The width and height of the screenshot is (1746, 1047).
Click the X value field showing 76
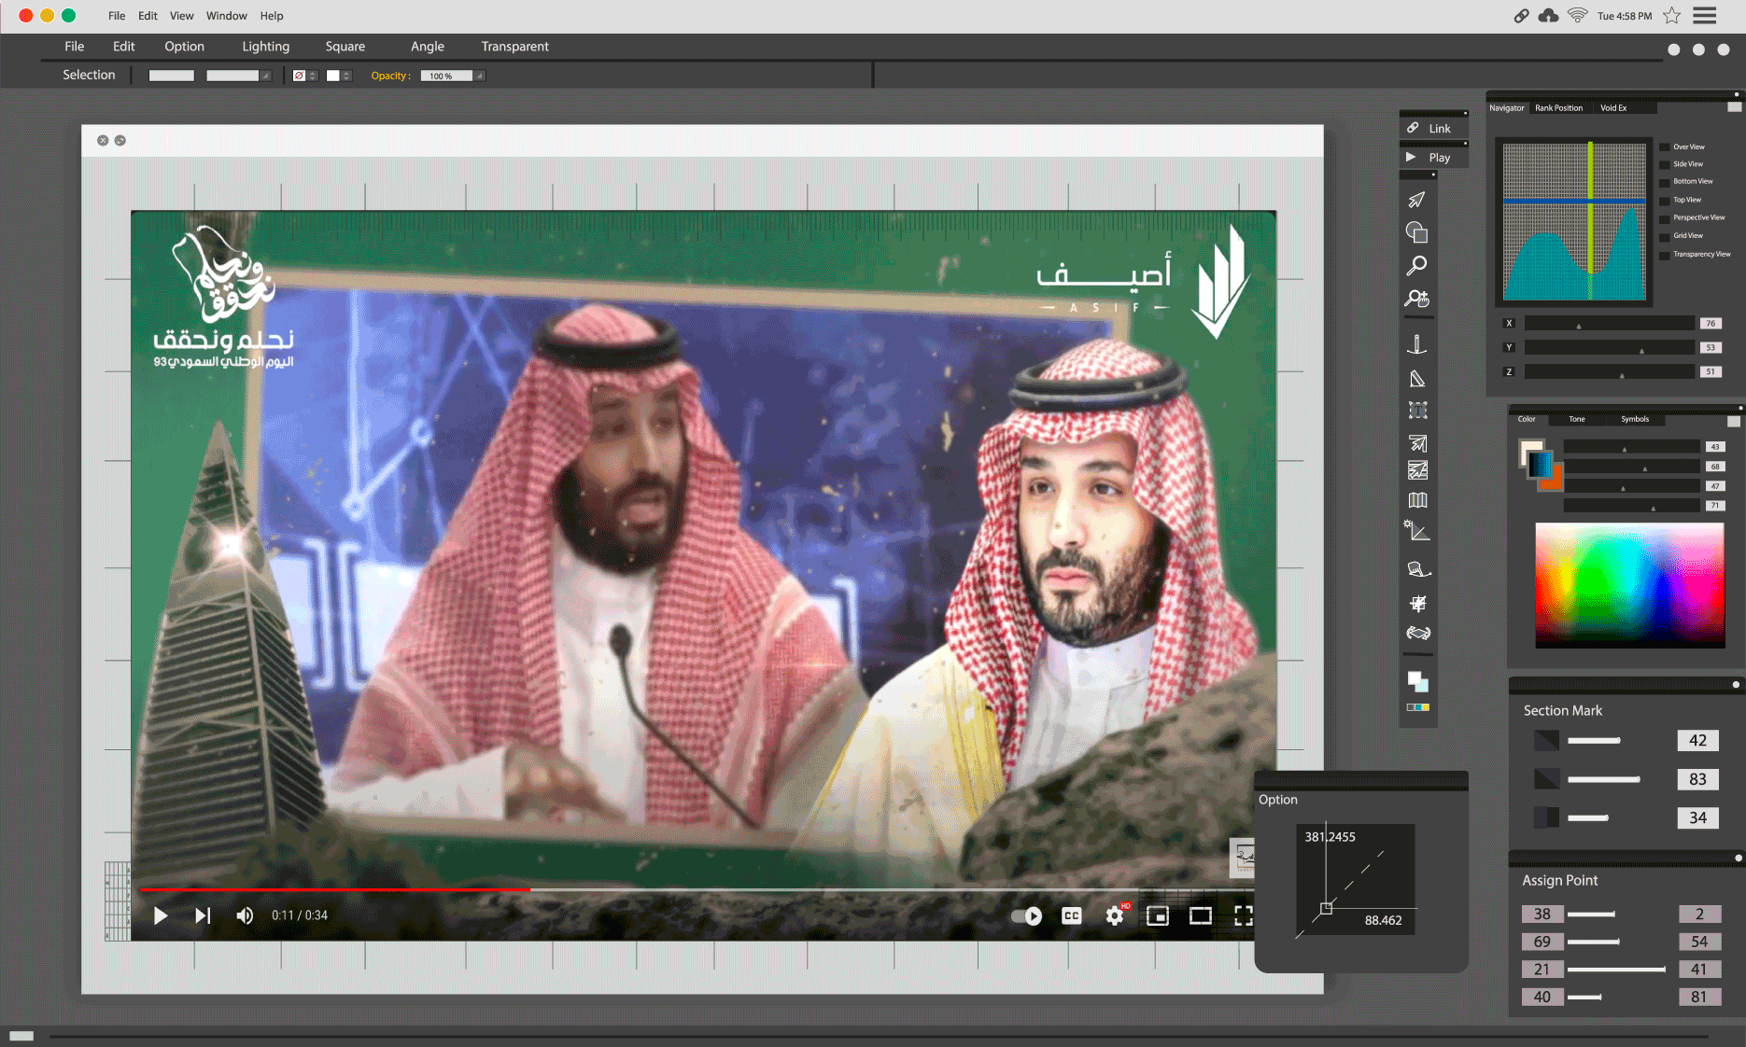(1710, 324)
